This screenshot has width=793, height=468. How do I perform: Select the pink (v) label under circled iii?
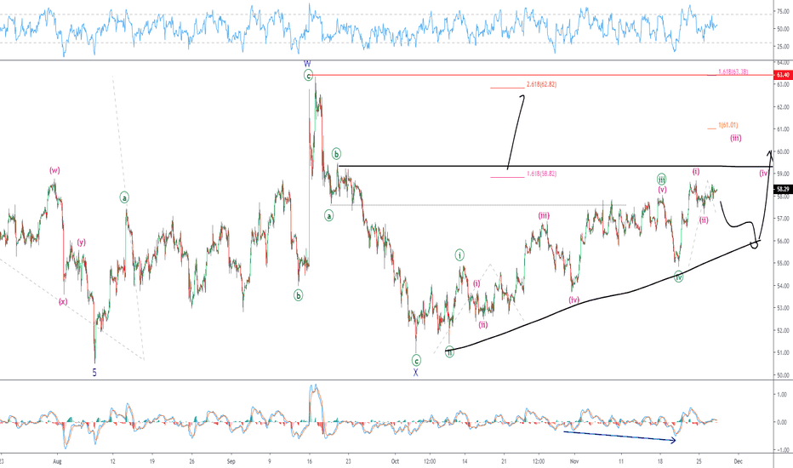pyautogui.click(x=662, y=190)
